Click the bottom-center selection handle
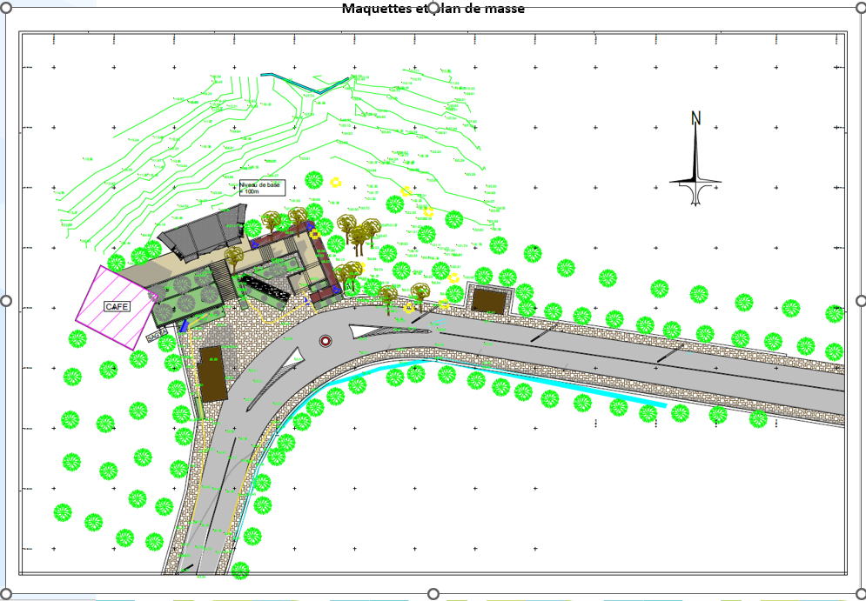The height and width of the screenshot is (601, 866). pos(433,594)
